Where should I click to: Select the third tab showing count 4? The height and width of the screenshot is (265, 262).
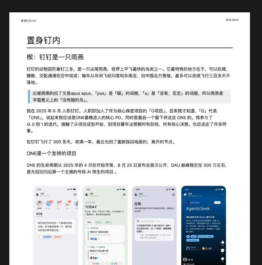tap(108, 222)
